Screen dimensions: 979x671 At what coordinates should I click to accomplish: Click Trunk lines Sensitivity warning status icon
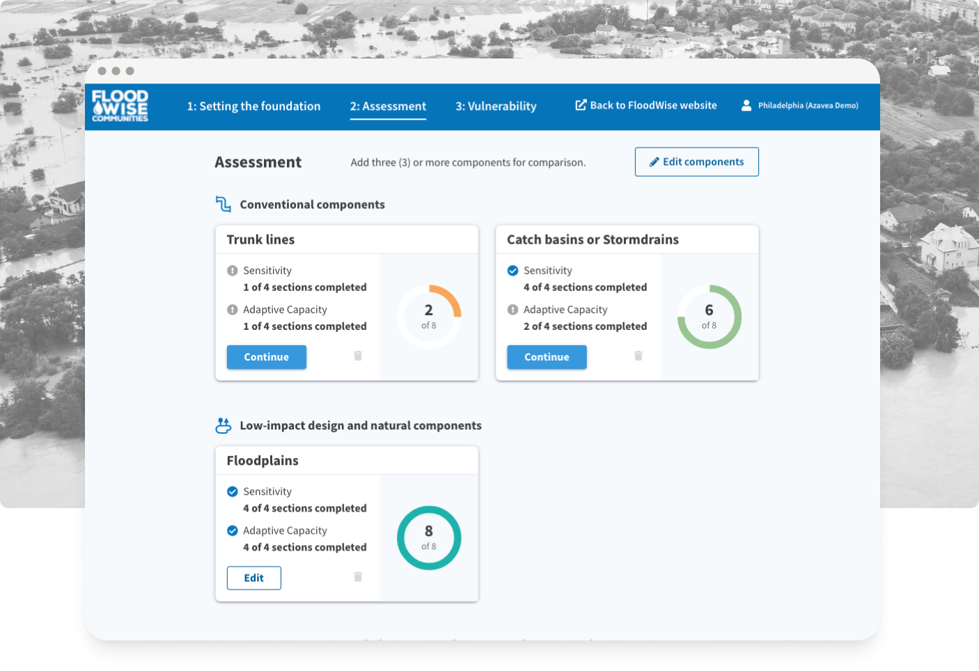point(233,271)
